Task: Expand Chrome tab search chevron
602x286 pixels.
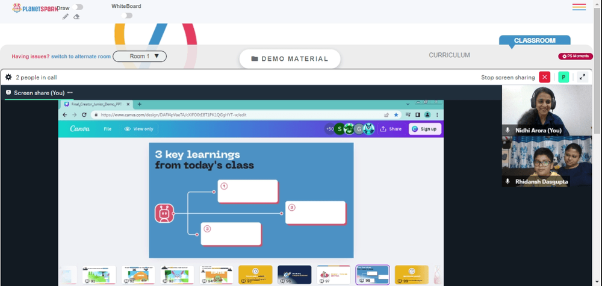Action: point(408,104)
